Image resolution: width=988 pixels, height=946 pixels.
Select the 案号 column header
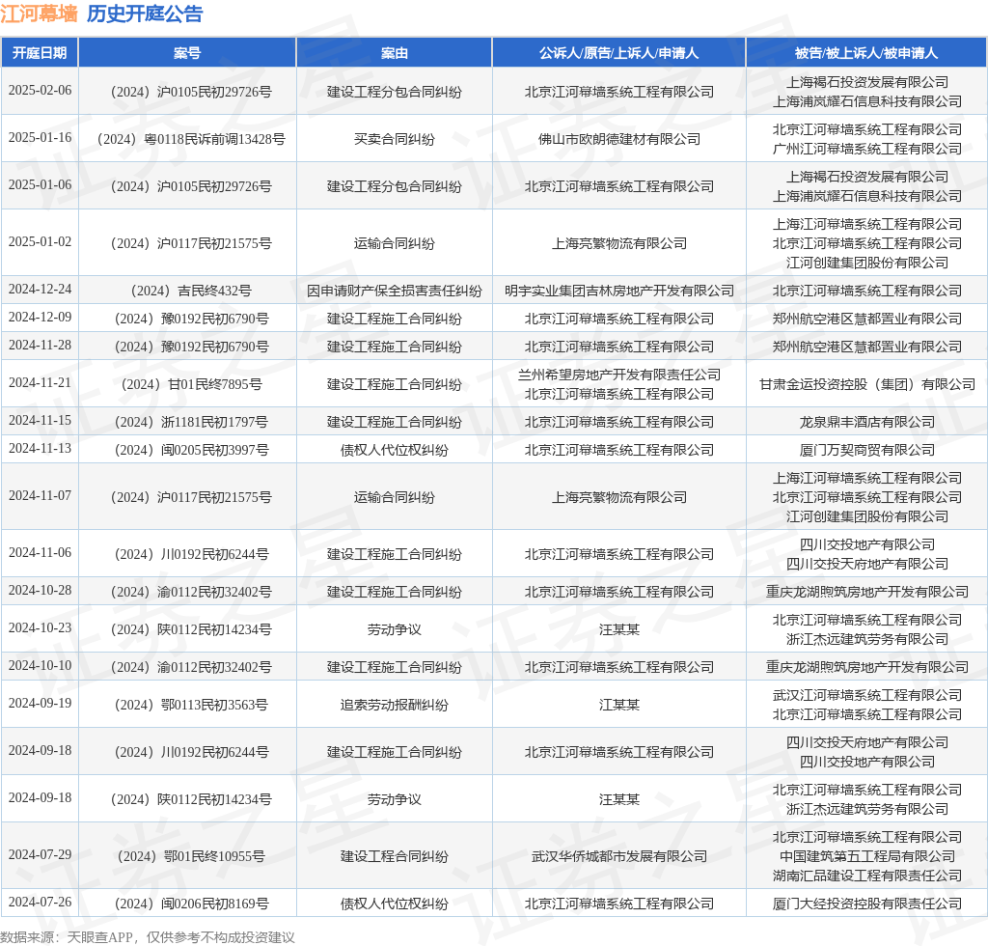click(187, 53)
